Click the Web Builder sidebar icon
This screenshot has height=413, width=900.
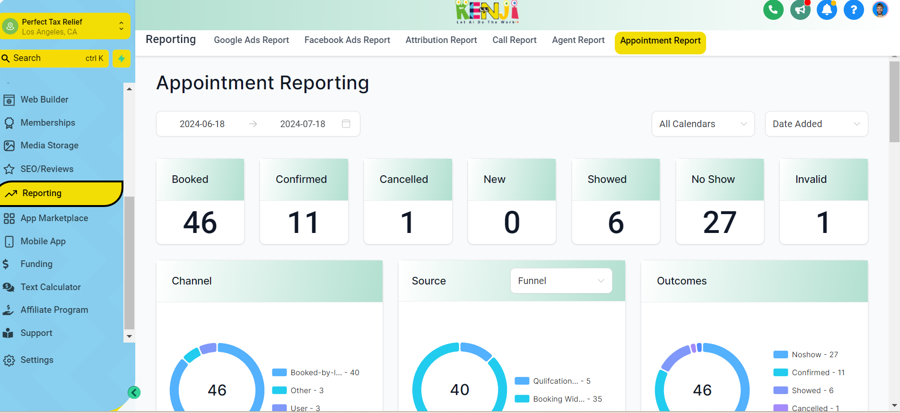click(9, 100)
